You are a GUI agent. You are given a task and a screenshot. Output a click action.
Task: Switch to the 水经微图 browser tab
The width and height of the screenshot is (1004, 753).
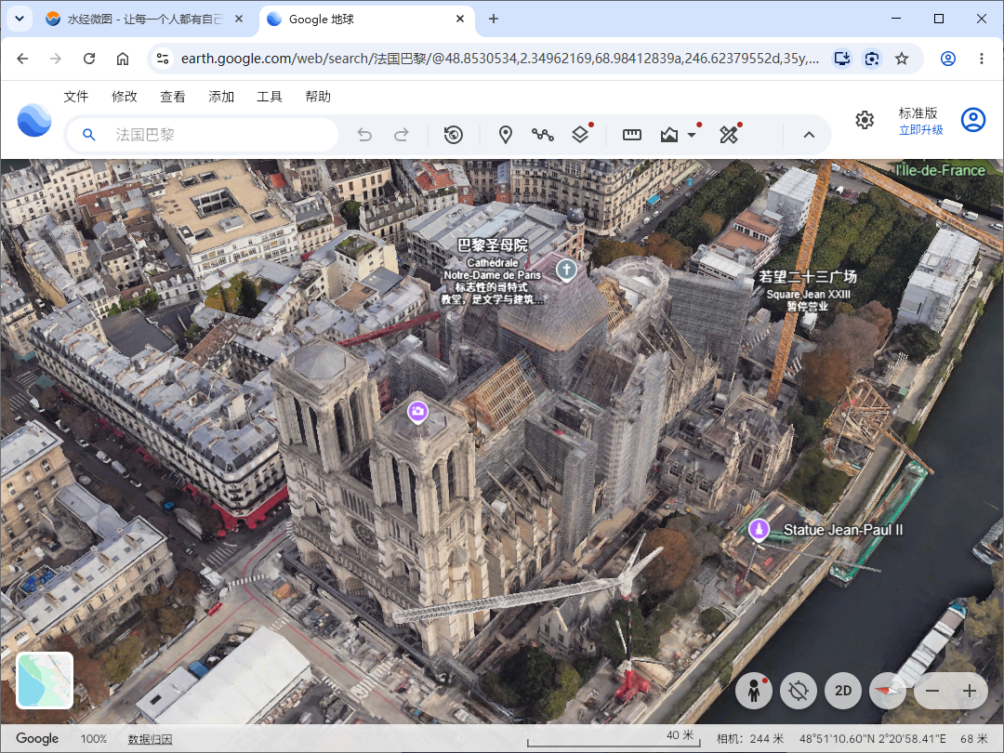[144, 20]
